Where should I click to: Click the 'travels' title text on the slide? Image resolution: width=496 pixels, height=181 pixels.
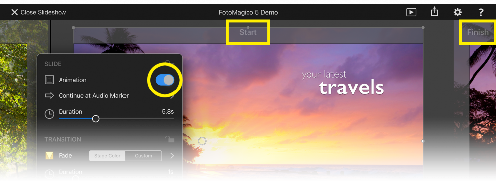(352, 88)
